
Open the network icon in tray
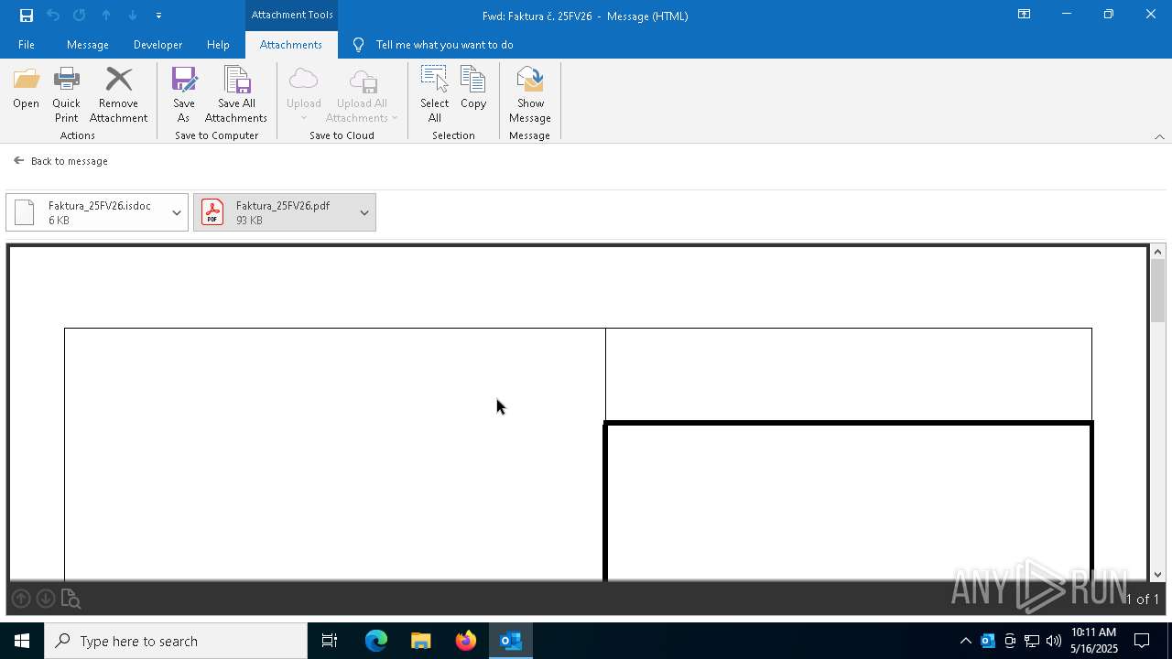1032,641
